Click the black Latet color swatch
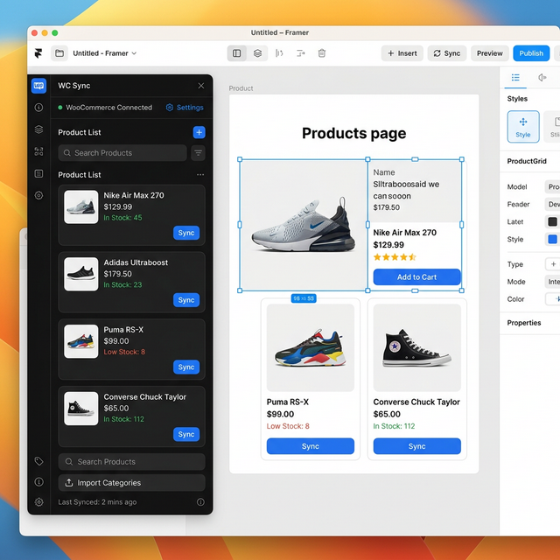 [552, 221]
